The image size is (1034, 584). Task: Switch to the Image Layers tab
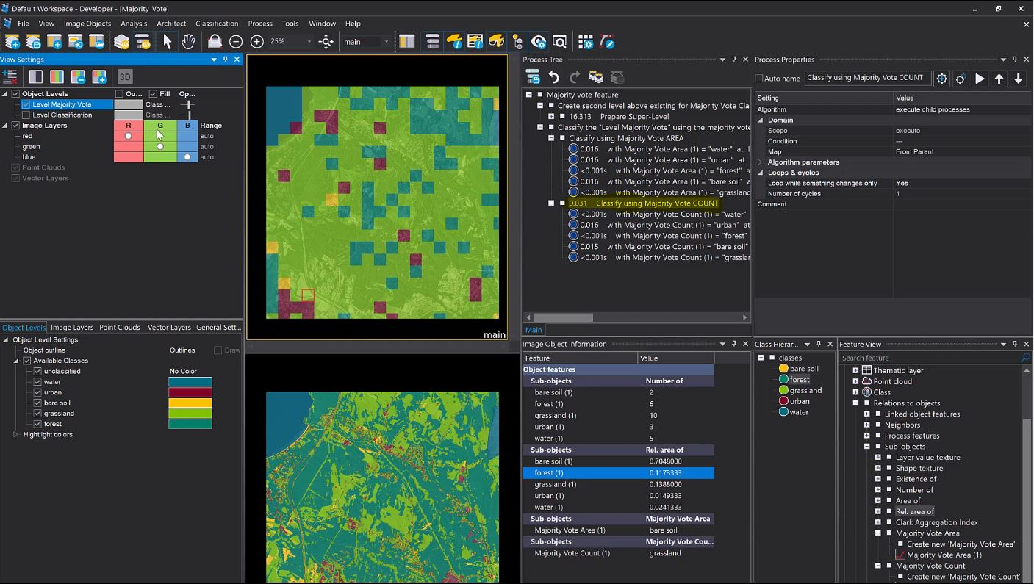pos(72,328)
